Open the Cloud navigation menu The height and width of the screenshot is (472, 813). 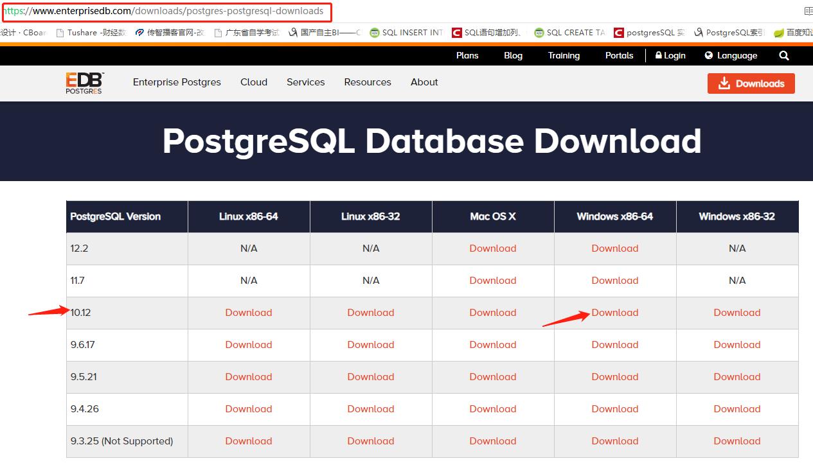[254, 82]
